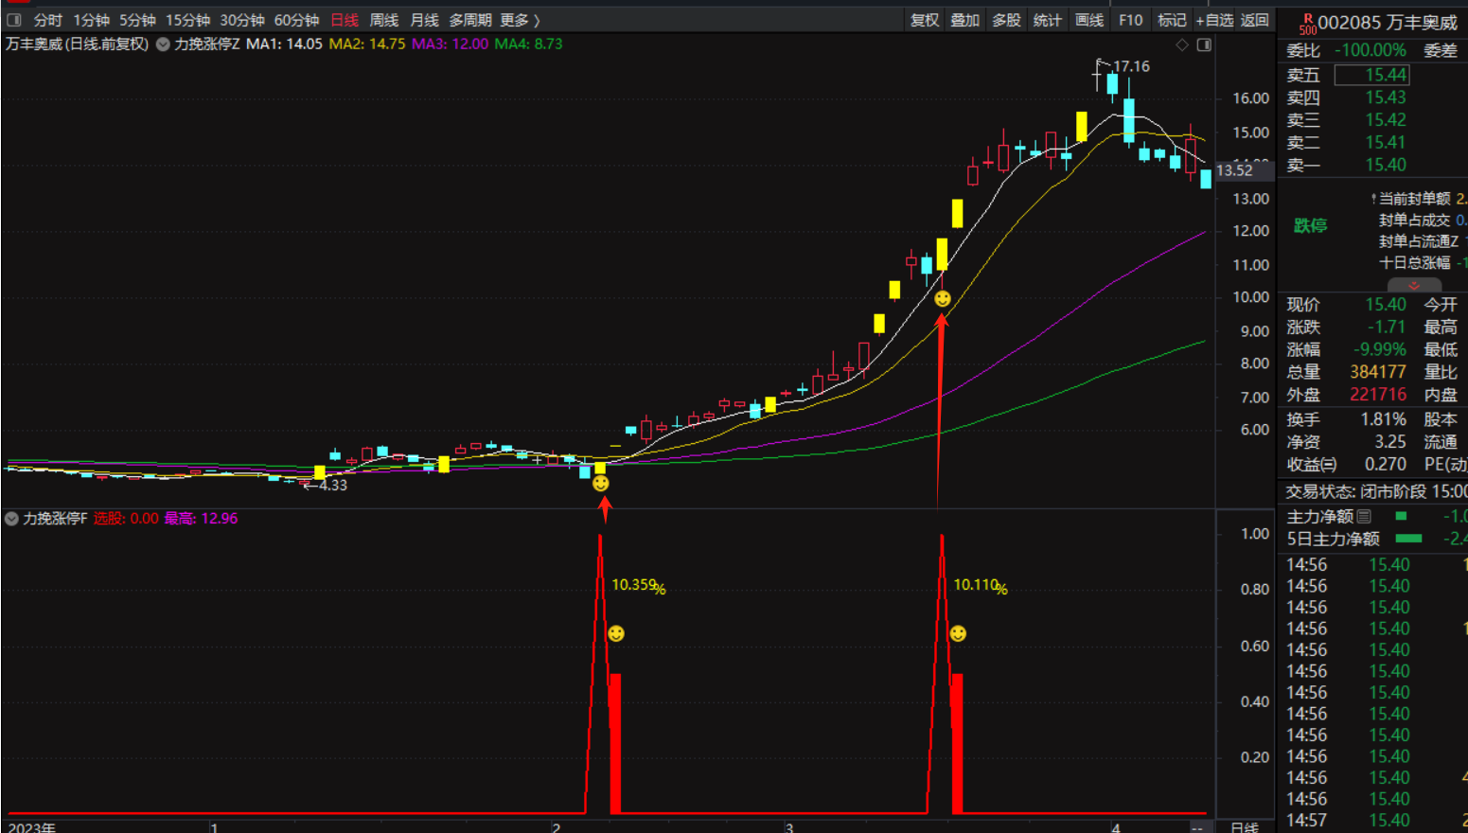The width and height of the screenshot is (1468, 833).
Task: Expand the red chevron under seal-order info
Action: point(1413,285)
